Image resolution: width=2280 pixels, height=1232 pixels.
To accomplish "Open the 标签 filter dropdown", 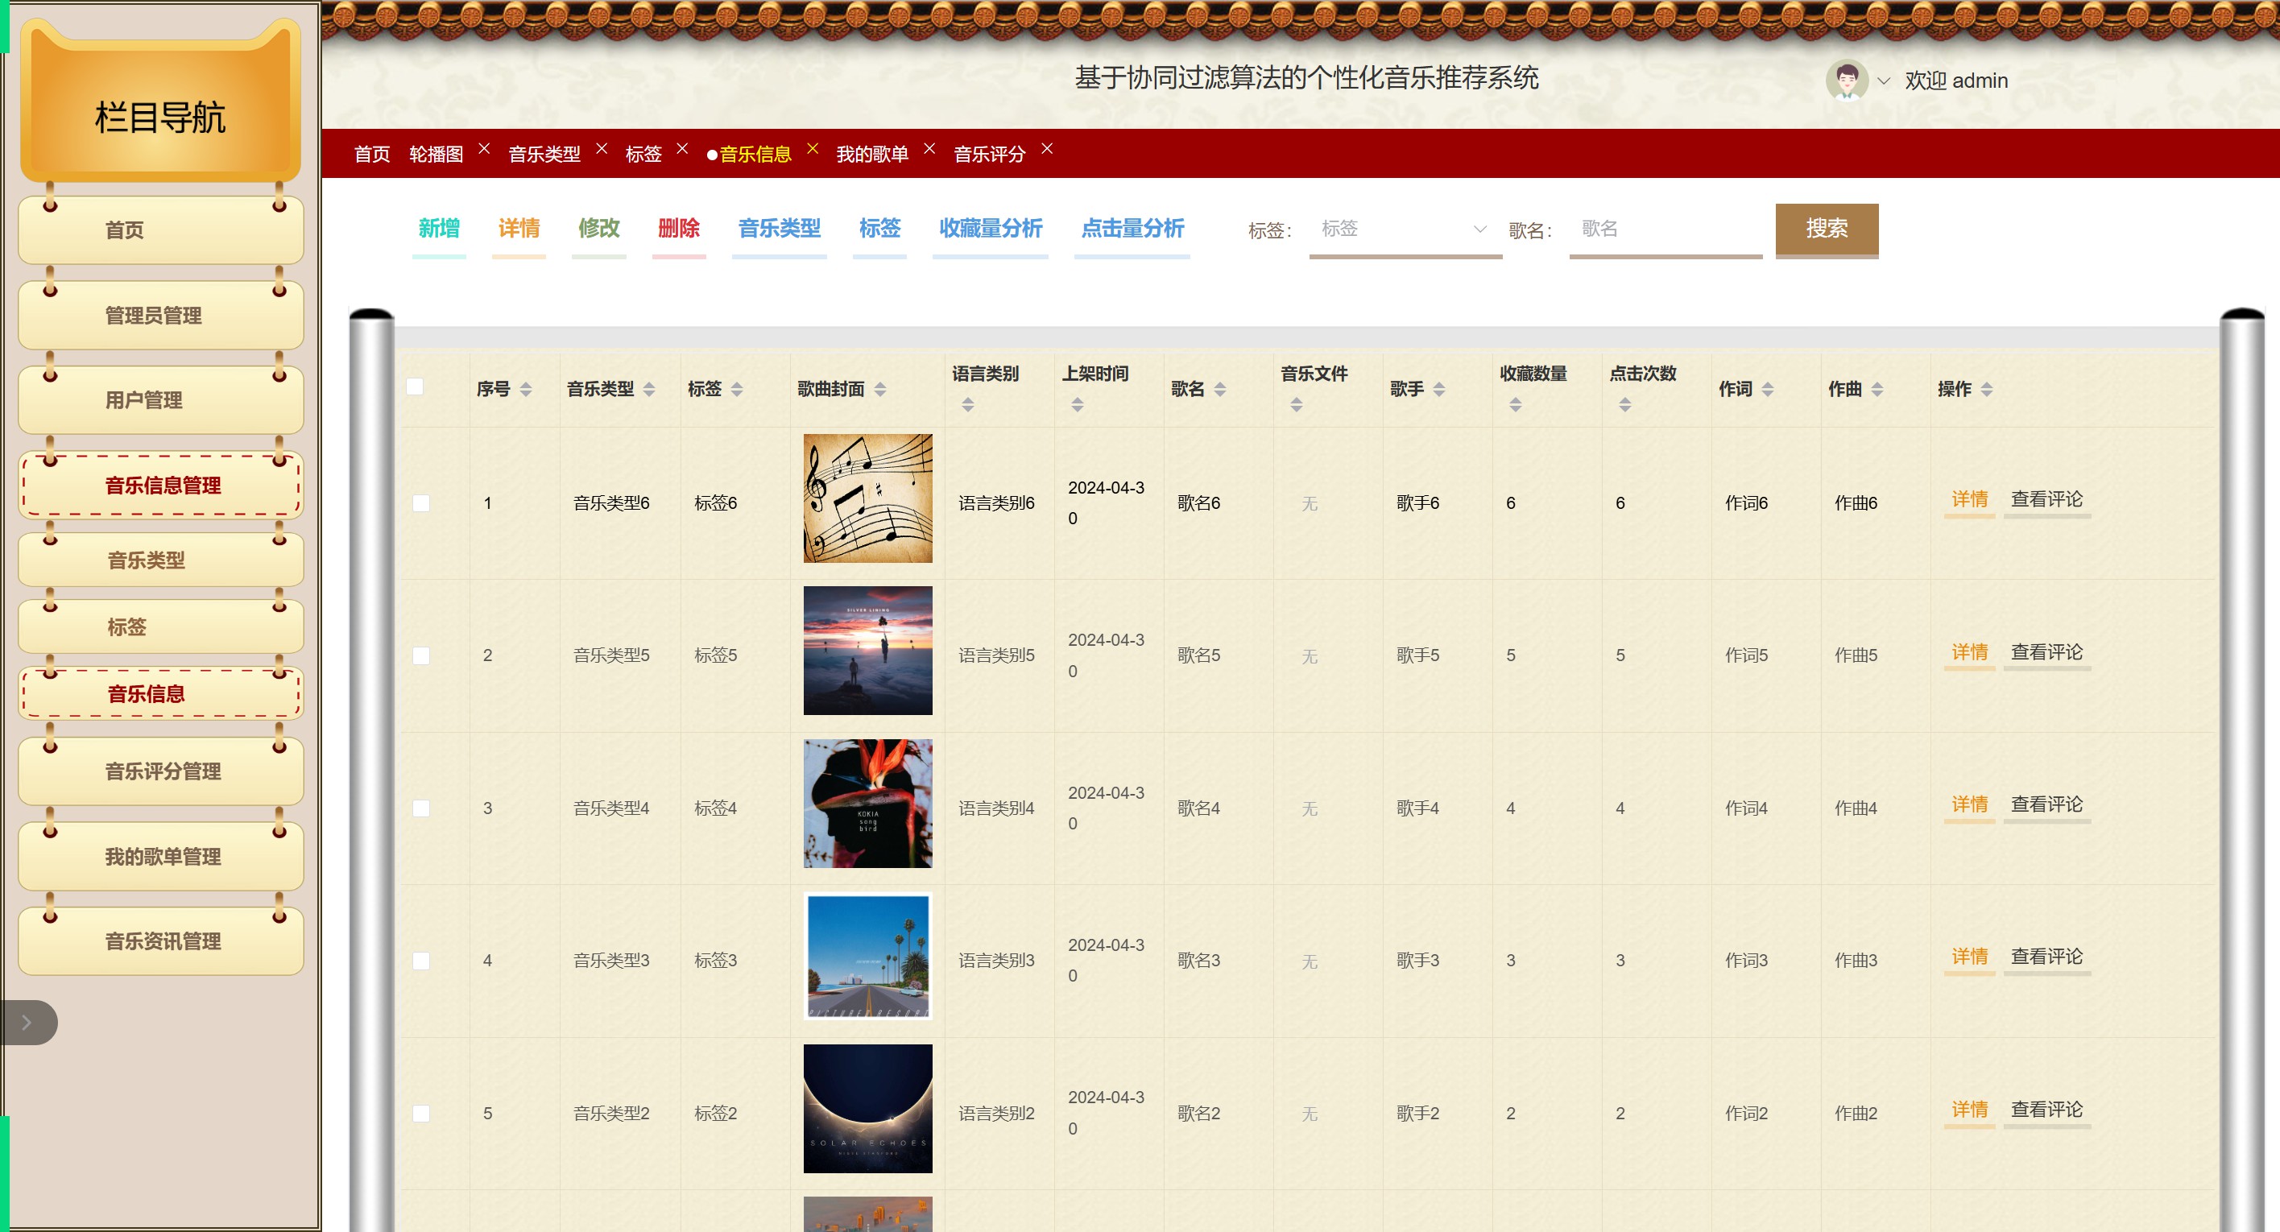I will (1405, 229).
